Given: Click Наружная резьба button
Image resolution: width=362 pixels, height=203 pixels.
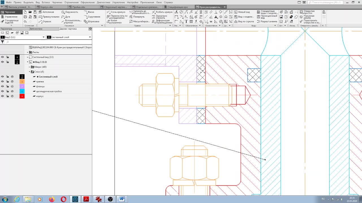Looking at the screenshot, I should [307, 17].
